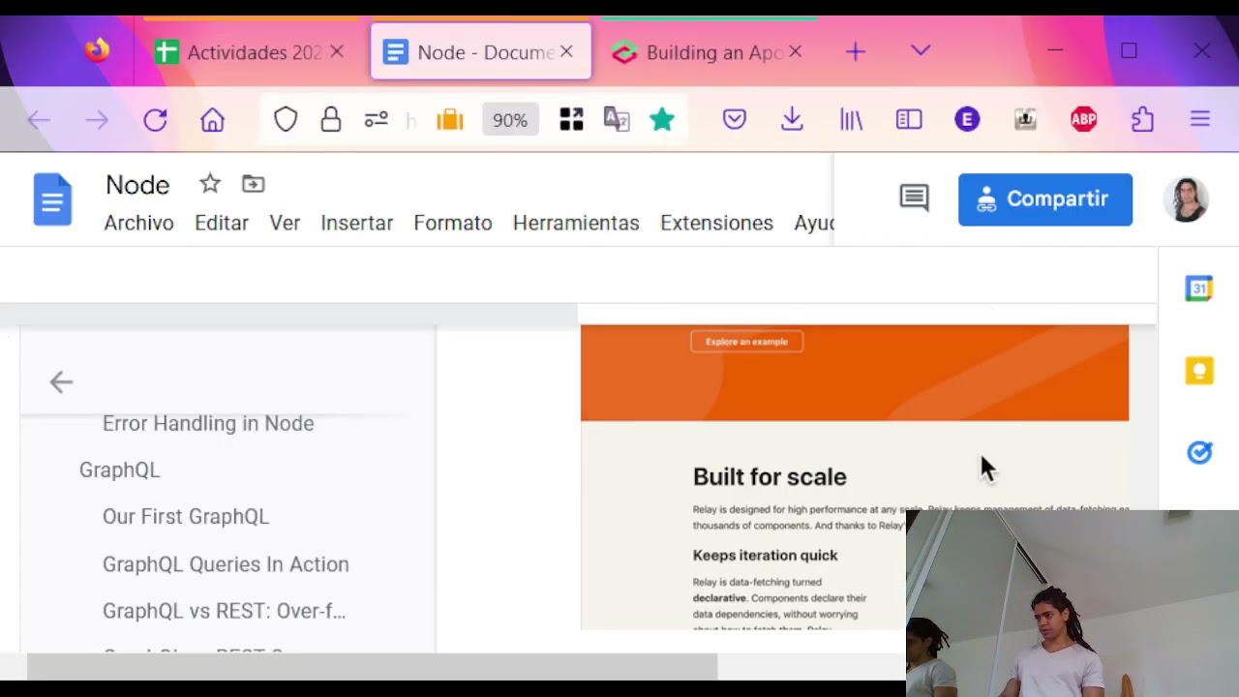Screen dimensions: 1239x697
Task: Click the Compartir share button
Action: 1045,199
